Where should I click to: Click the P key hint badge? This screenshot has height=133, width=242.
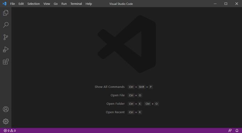[x=151, y=87]
